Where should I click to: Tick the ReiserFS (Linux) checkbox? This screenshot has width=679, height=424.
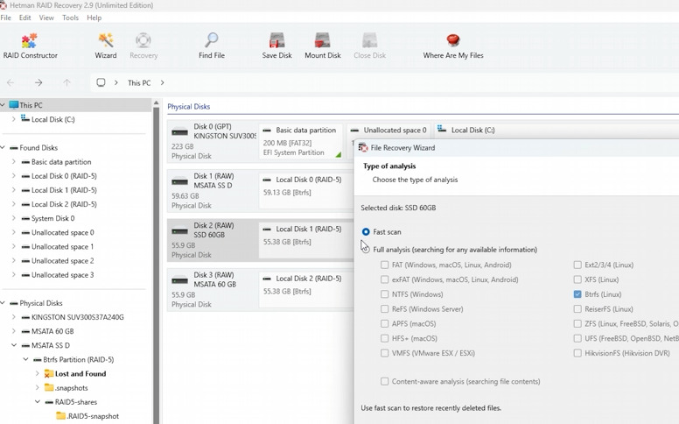[577, 308]
